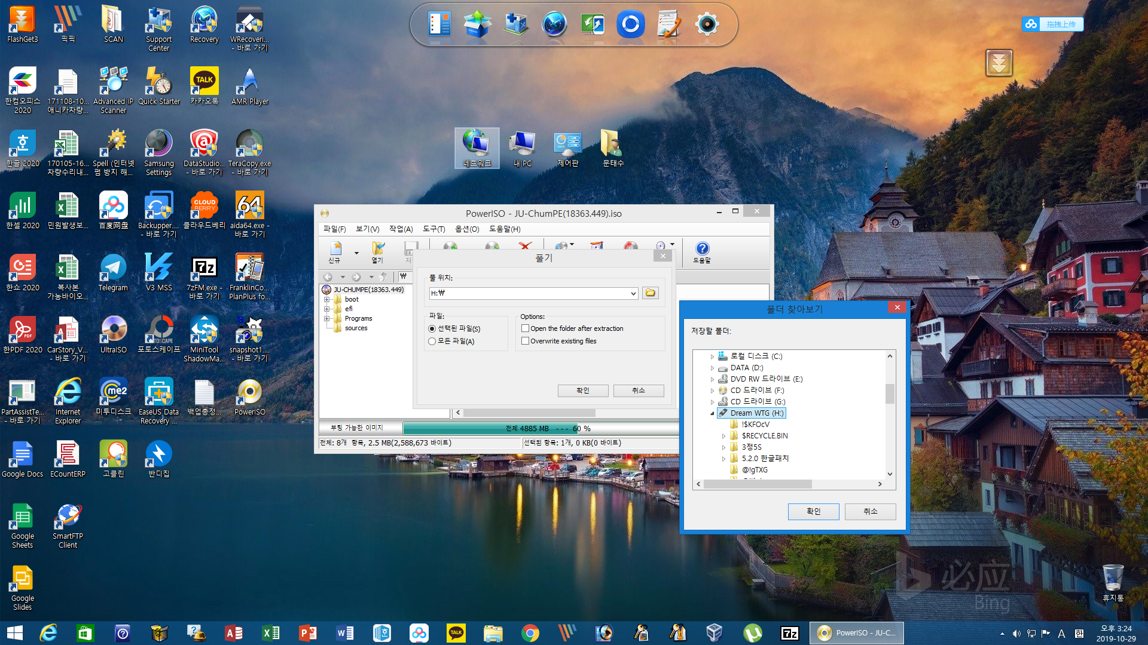
Task: Open EaseUS Data Recovery desktop icon
Action: click(158, 401)
